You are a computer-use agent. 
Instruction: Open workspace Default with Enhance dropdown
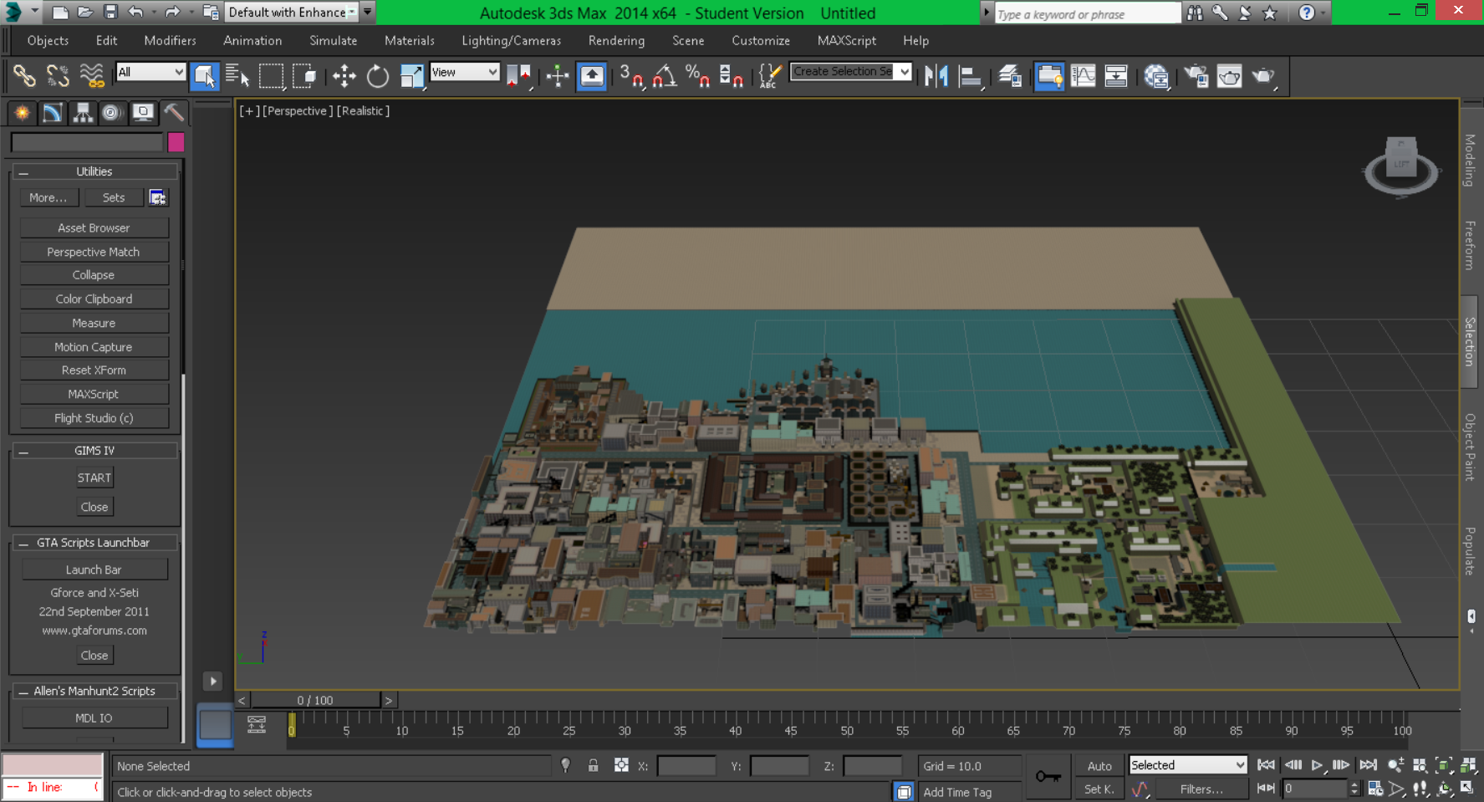tap(292, 12)
